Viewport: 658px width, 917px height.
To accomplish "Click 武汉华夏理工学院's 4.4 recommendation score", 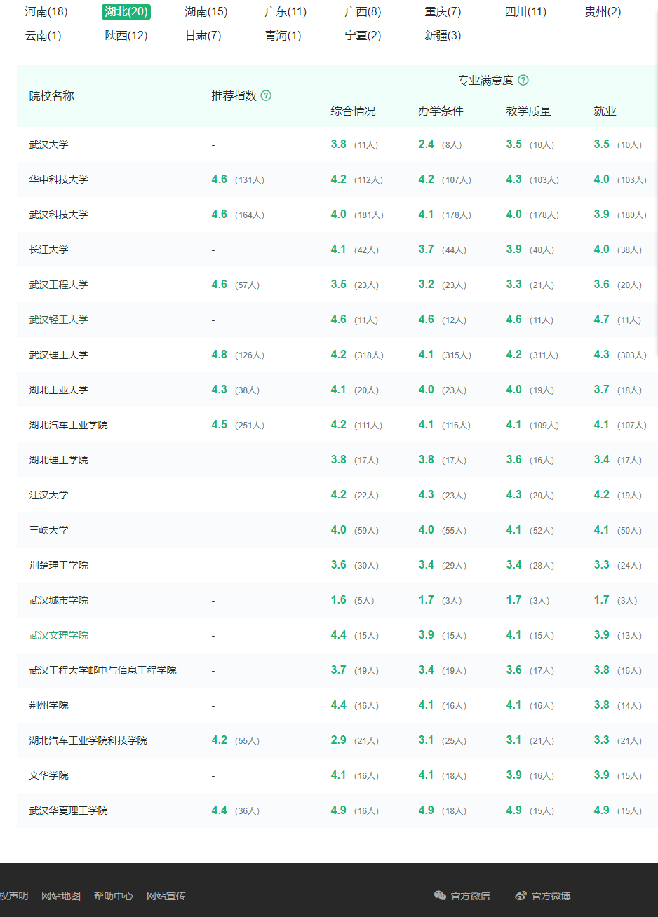I will [x=220, y=810].
